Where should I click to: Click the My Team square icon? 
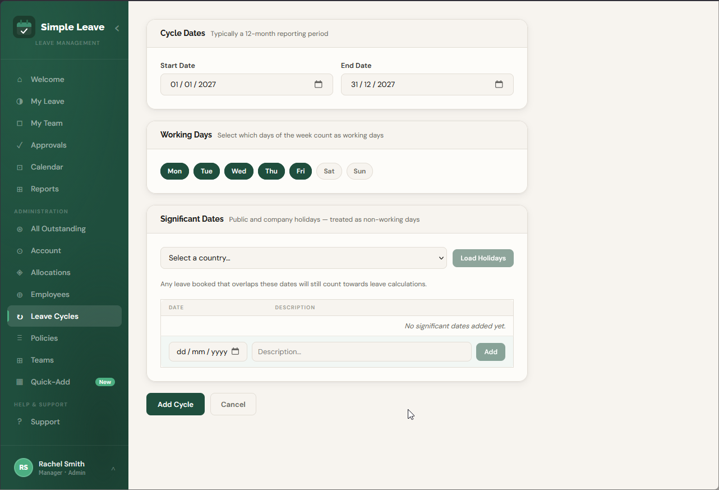pyautogui.click(x=20, y=123)
